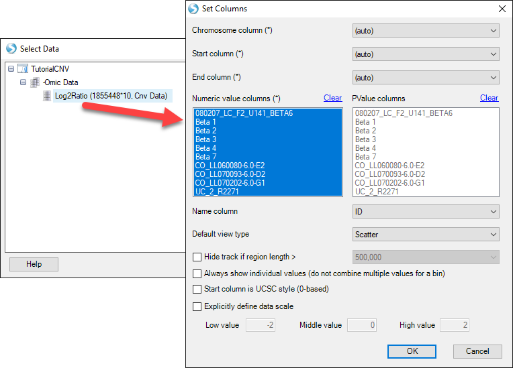Select CO_LL070093-6.0-D2 in Numeric value columns
The image size is (513, 368).
tap(268, 174)
